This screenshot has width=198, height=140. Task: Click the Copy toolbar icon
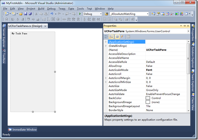[41, 14]
